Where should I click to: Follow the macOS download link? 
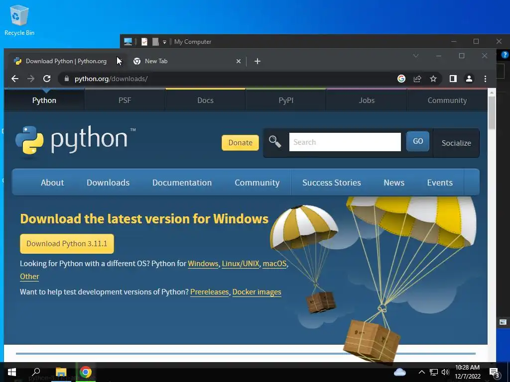274,264
